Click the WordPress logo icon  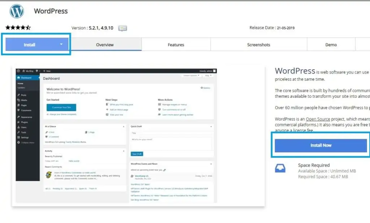[x=17, y=11]
